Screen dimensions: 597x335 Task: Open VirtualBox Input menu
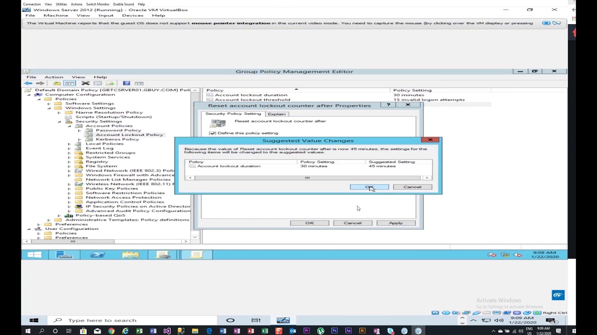(106, 15)
